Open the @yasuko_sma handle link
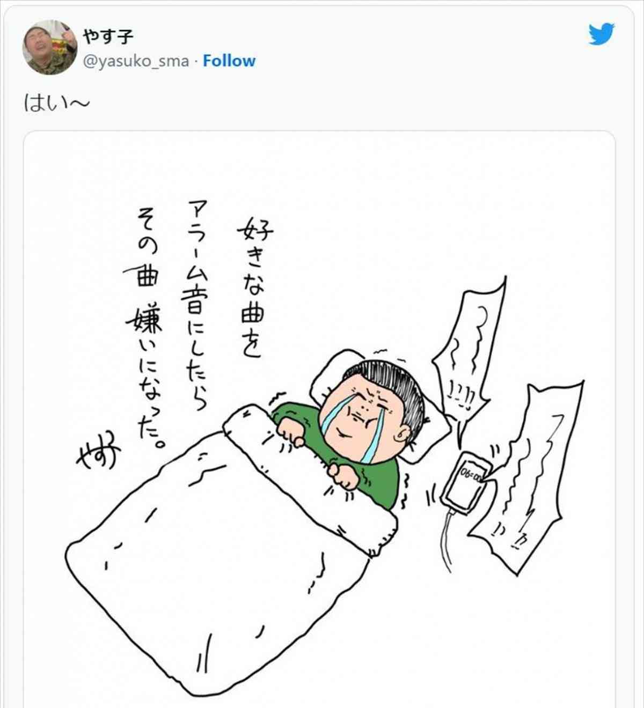The image size is (644, 708). 136,62
